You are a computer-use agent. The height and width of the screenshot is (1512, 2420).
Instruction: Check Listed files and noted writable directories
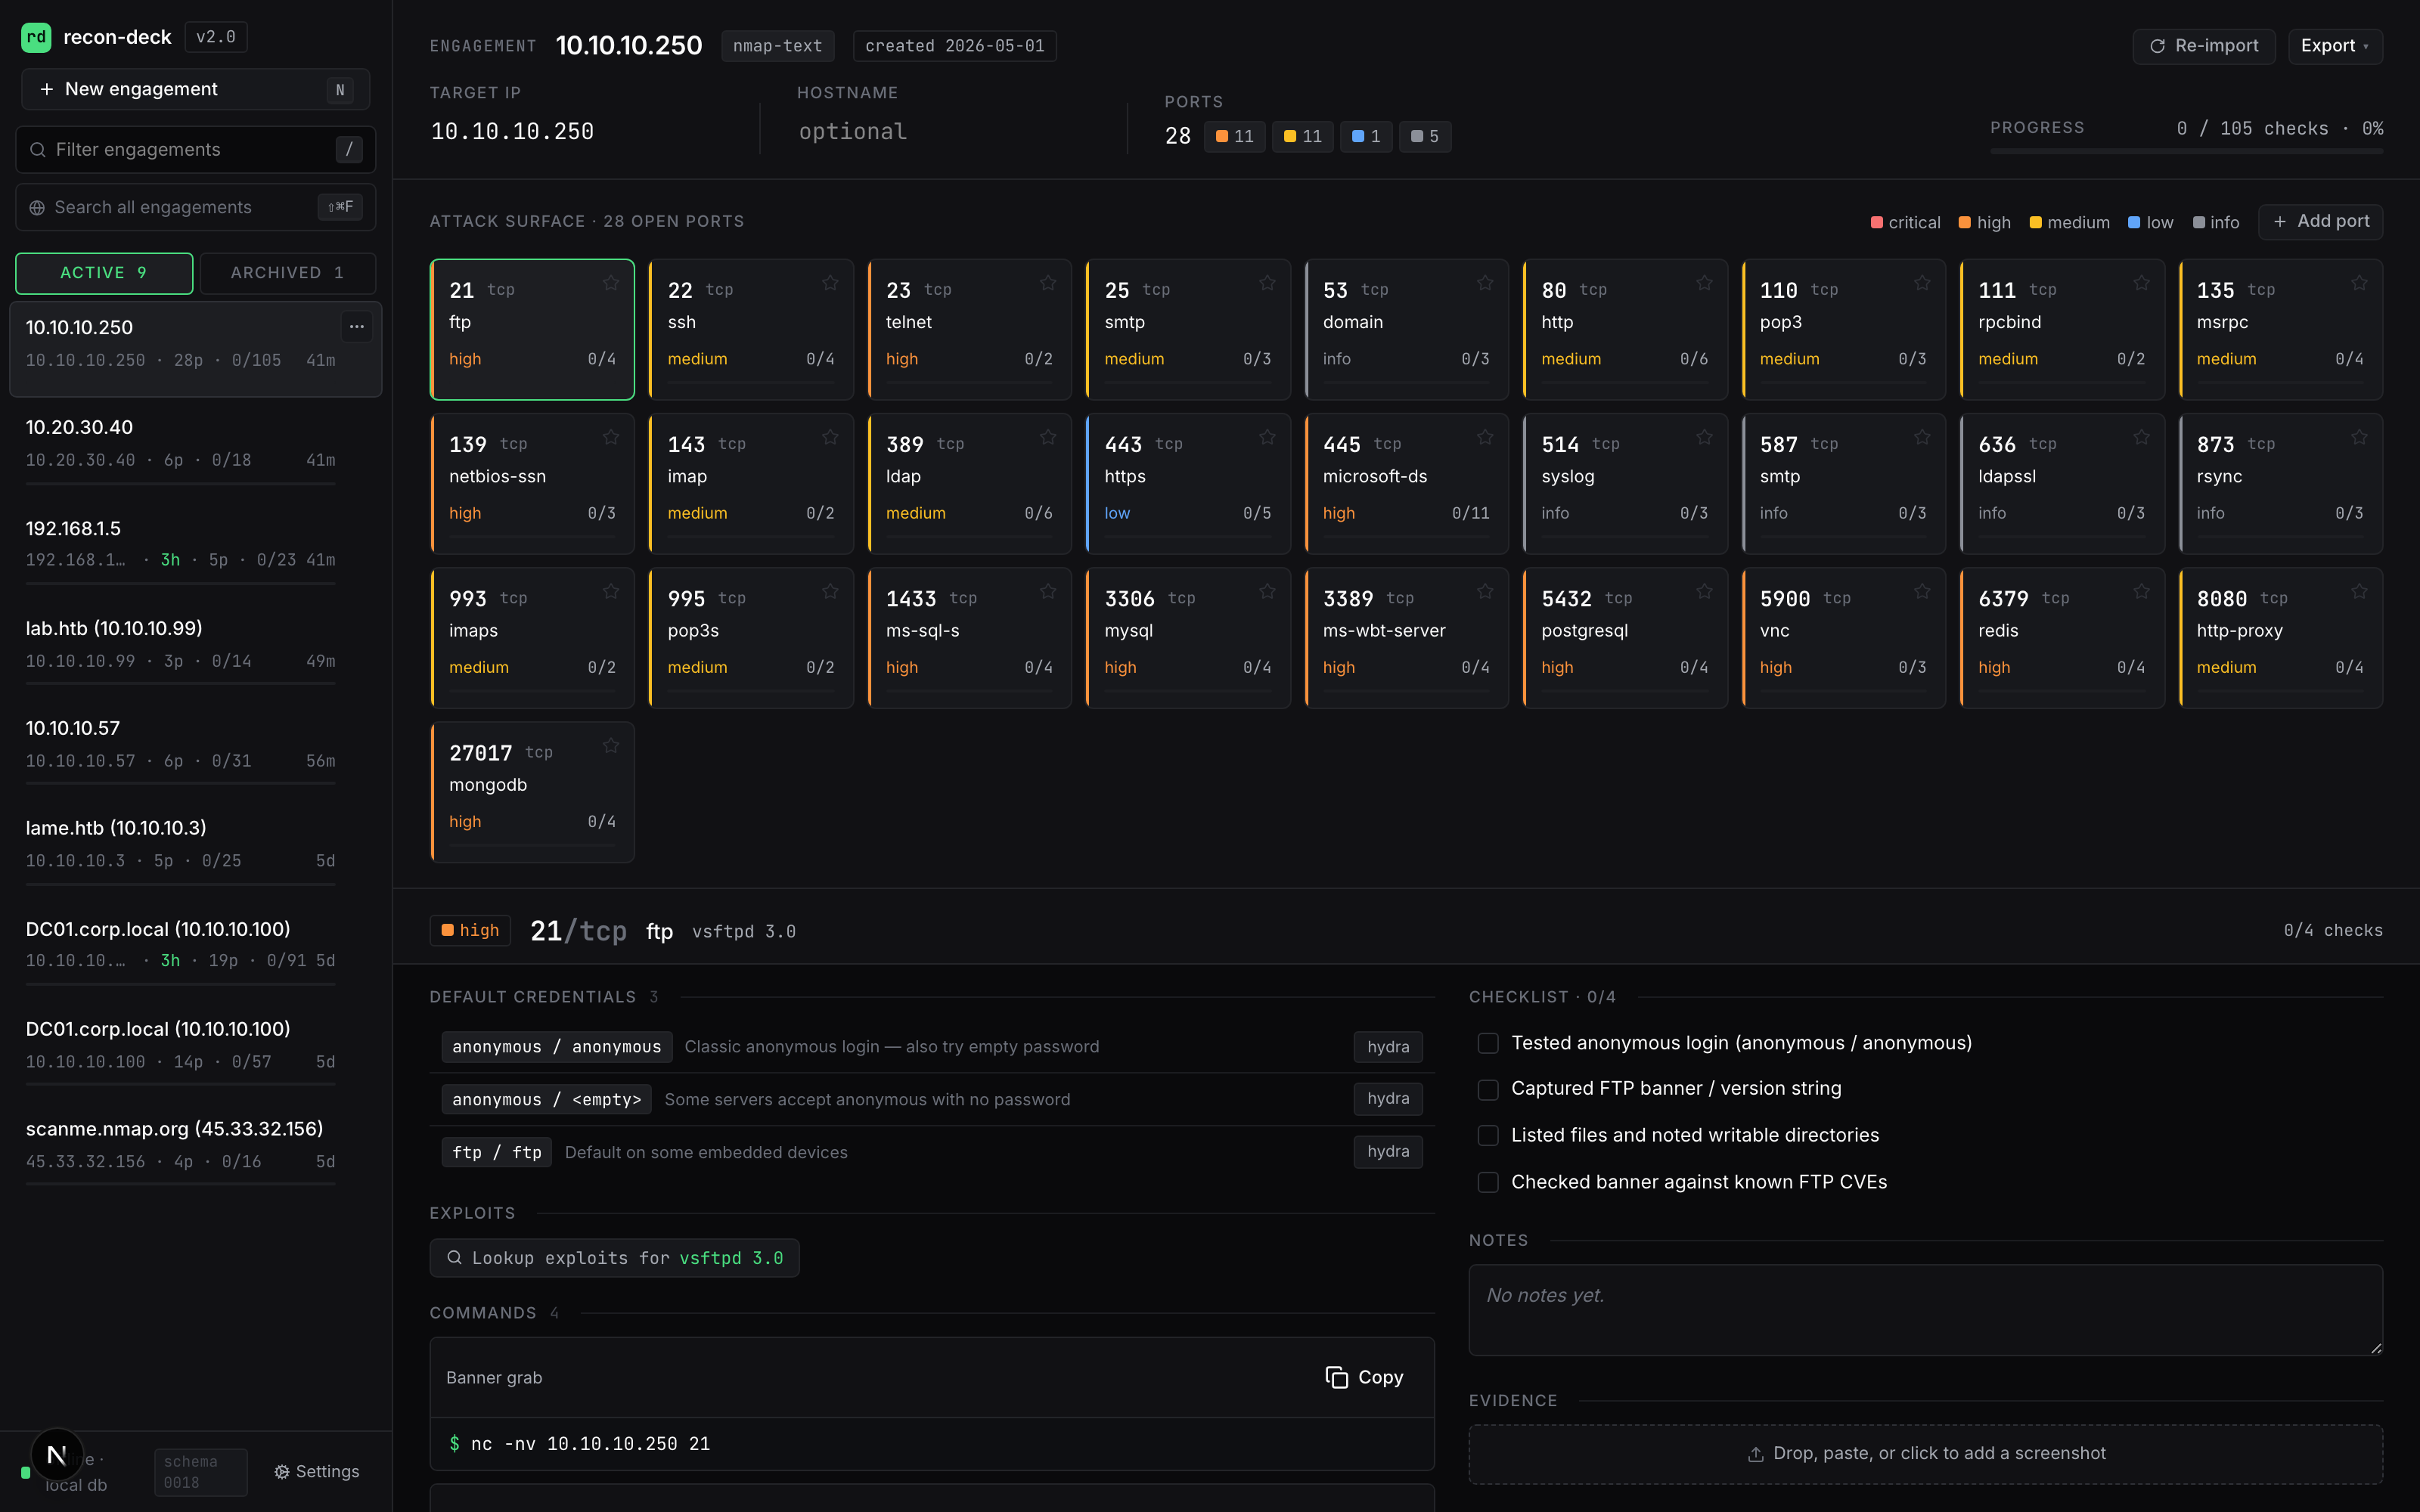(1488, 1135)
